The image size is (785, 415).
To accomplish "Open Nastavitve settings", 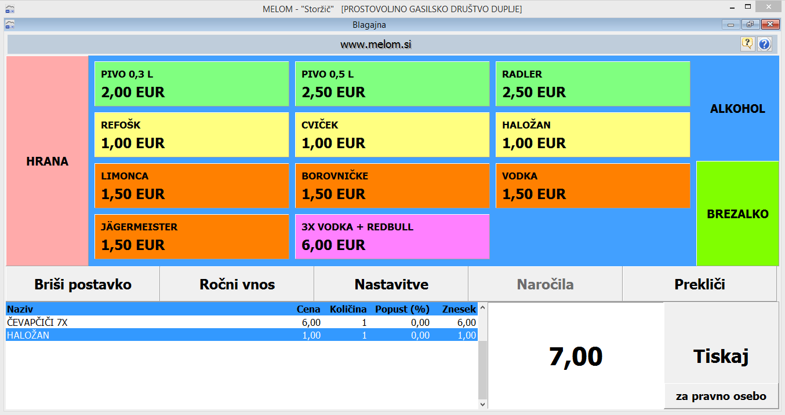I will click(391, 284).
